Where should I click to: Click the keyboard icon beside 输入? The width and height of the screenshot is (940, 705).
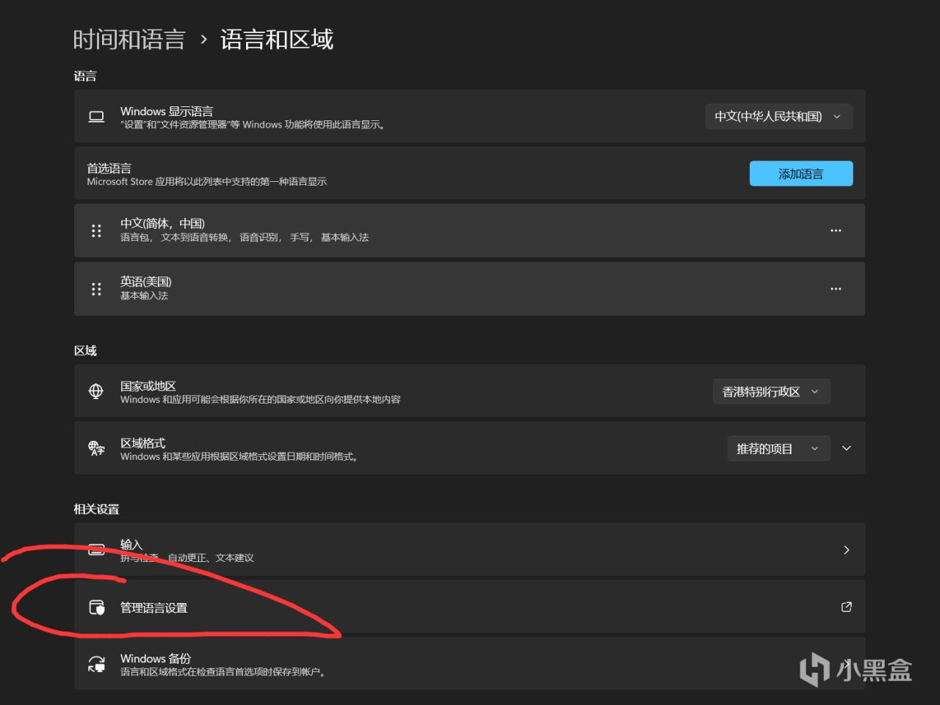coord(96,549)
